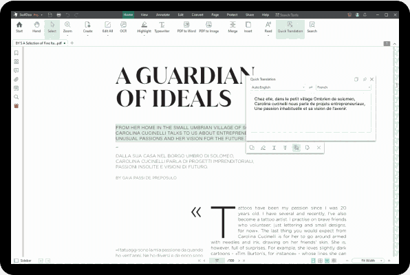Jump to the first page

[x=199, y=261]
